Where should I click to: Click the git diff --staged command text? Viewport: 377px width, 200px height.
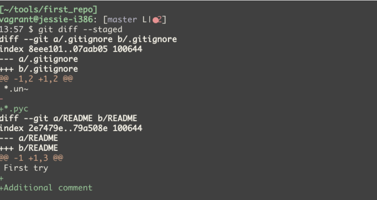pyautogui.click(x=80, y=29)
